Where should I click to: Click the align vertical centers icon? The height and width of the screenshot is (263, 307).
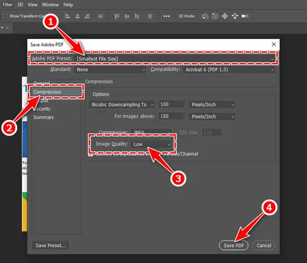point(127,16)
